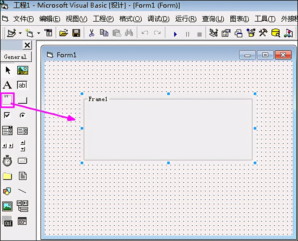This screenshot has height=241, width=298.
Task: Save the project with floppy icon
Action: coord(76,33)
